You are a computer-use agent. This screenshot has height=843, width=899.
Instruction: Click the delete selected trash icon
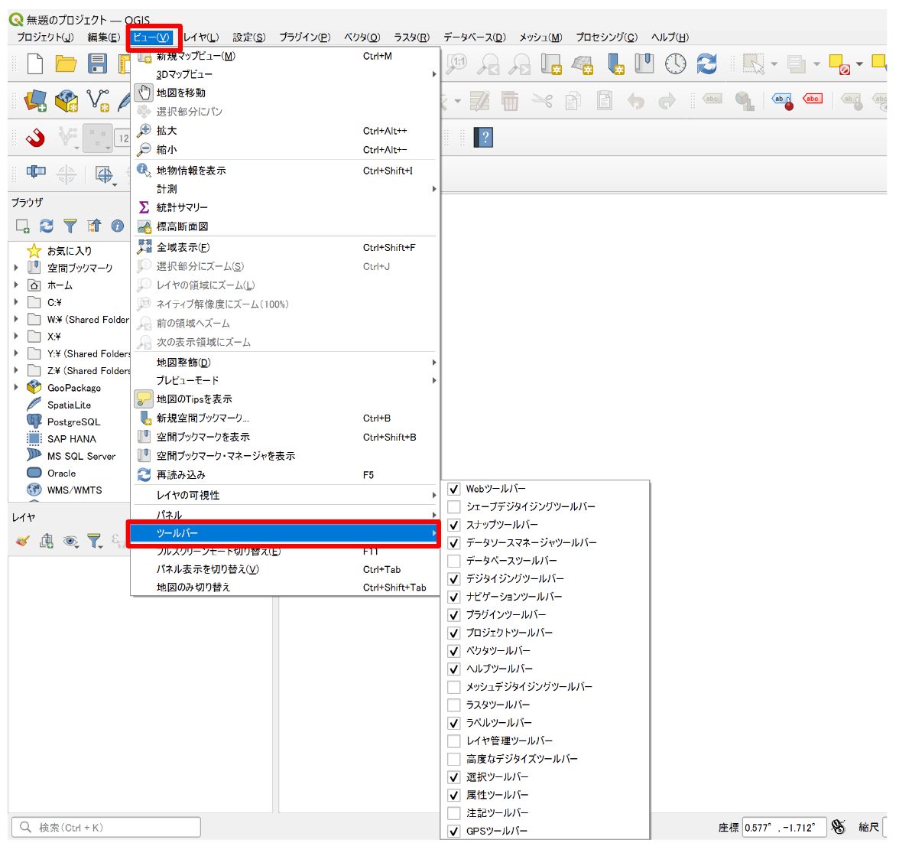point(510,101)
